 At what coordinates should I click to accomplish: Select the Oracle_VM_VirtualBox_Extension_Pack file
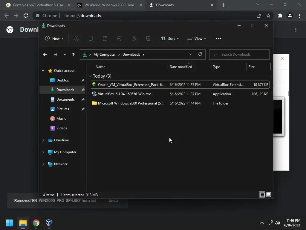[x=180, y=85]
